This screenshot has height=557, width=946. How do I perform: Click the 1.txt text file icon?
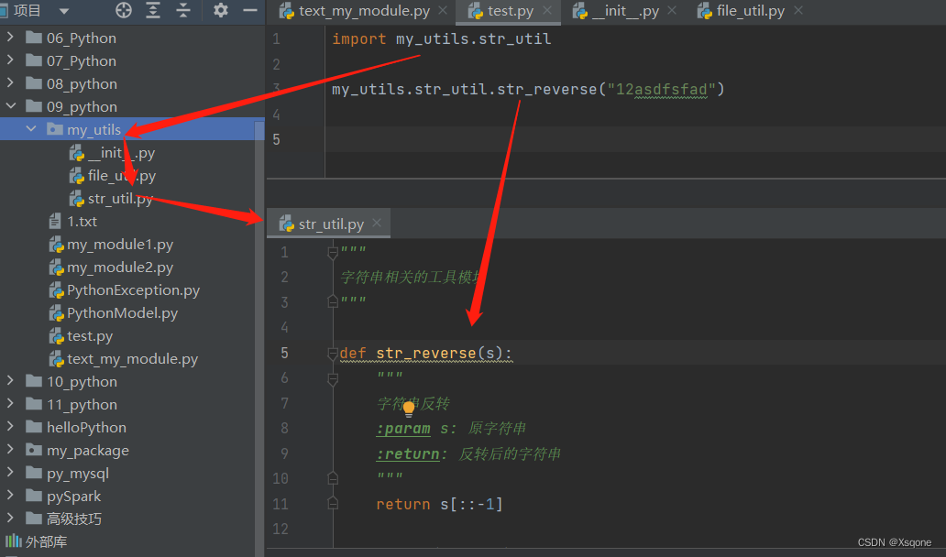55,221
